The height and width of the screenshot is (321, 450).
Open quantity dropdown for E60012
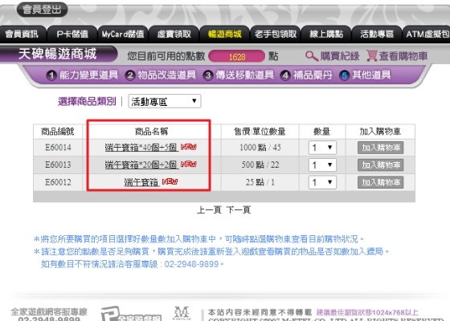[x=322, y=182]
